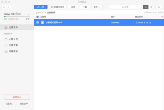The image size is (164, 110).
Task: Click the 全部文件 document icon
Action: (x=6, y=27)
